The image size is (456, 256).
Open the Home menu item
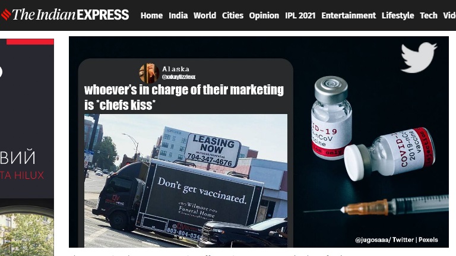pyautogui.click(x=151, y=15)
